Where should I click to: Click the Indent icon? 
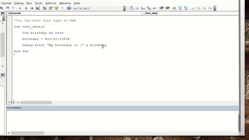[x=161, y=8]
